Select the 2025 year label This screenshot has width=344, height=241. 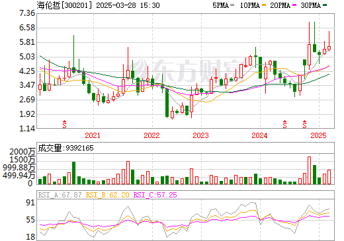[318, 135]
